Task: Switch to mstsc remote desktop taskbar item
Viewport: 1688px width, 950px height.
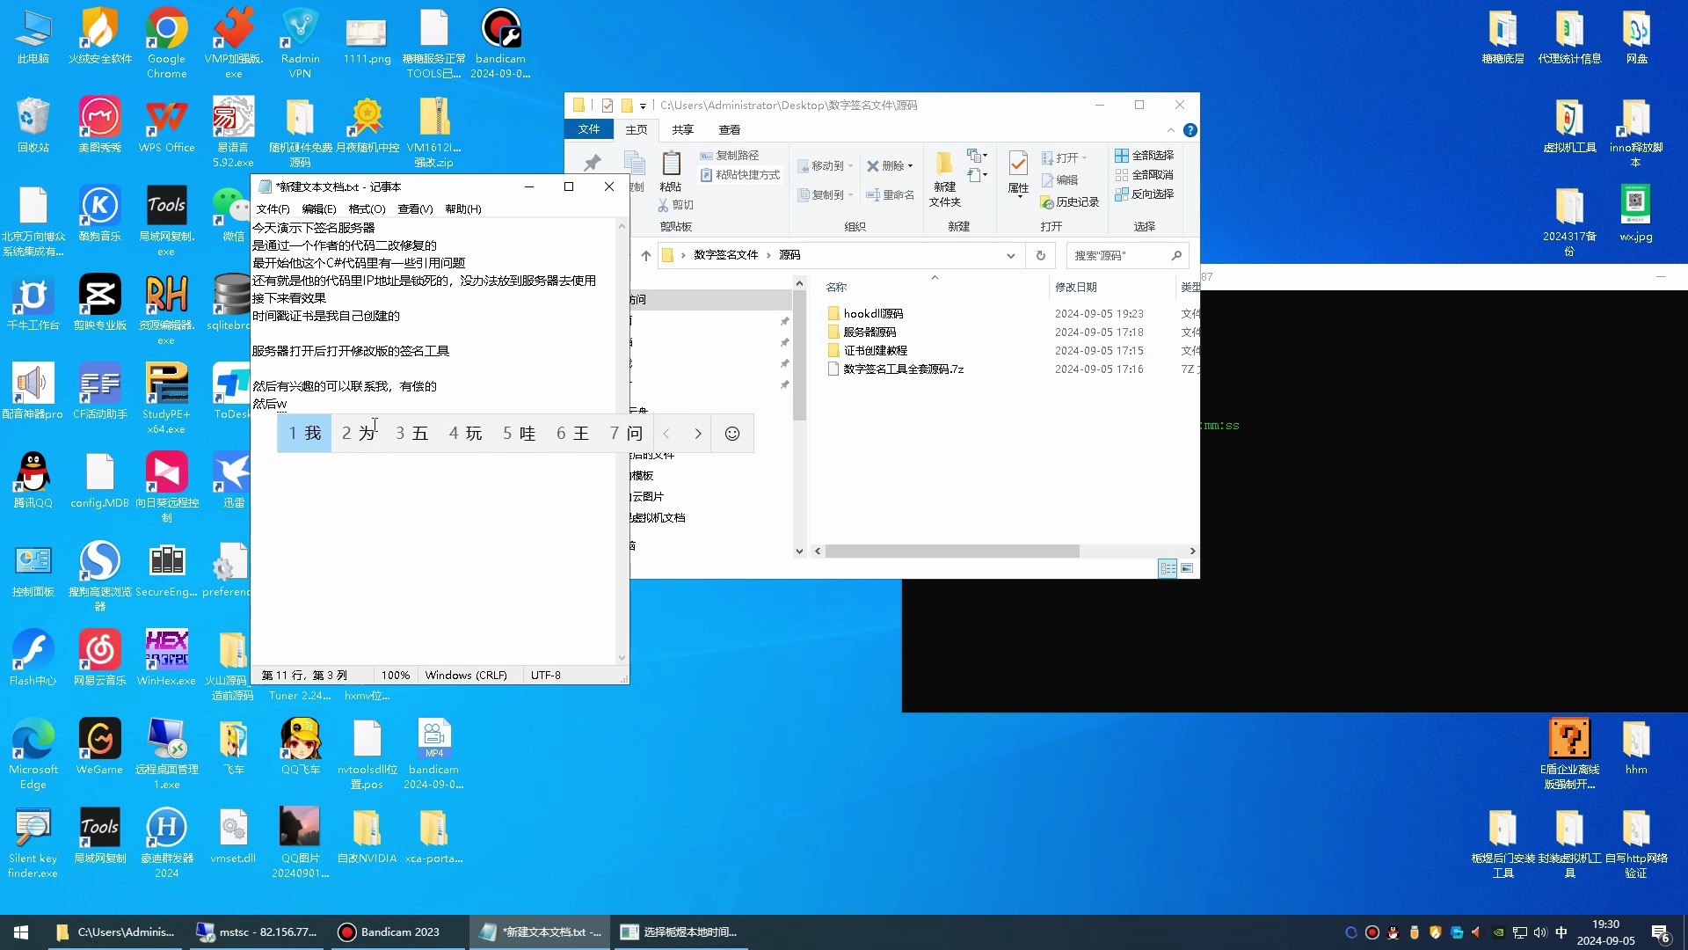Action: (257, 932)
